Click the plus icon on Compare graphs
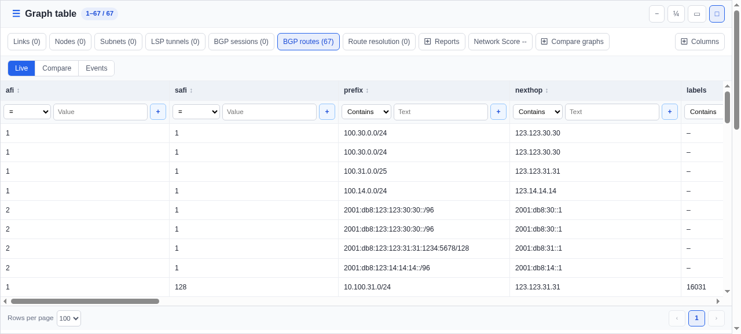This screenshot has width=741, height=334. (x=544, y=42)
